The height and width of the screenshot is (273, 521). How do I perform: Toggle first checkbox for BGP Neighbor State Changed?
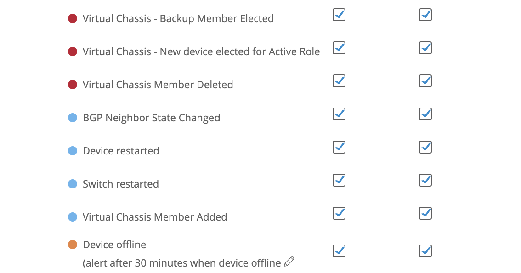[x=339, y=114]
